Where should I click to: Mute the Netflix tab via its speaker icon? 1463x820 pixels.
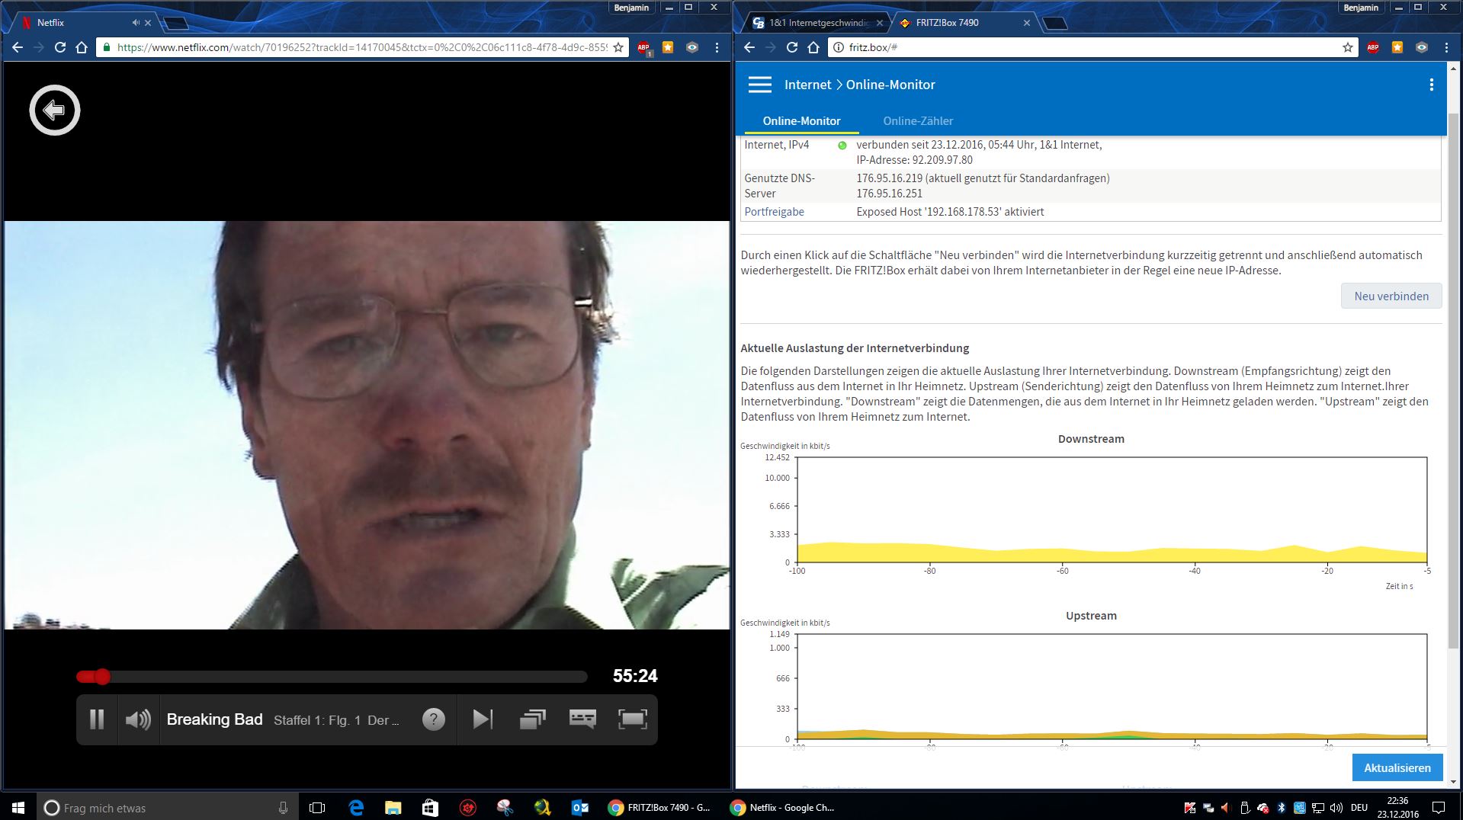[135, 23]
